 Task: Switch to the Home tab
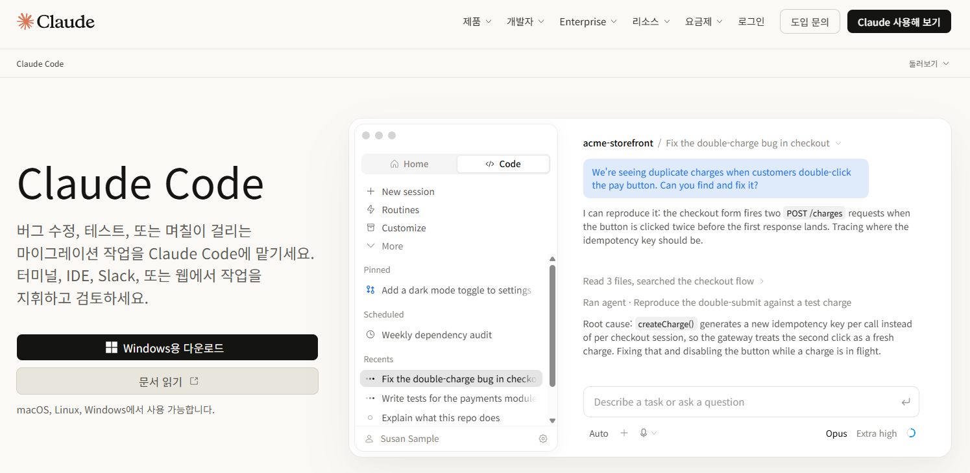[x=409, y=164]
